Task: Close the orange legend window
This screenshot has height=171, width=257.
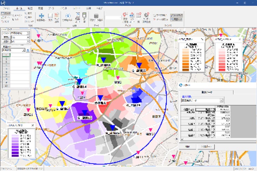Action: [202, 39]
